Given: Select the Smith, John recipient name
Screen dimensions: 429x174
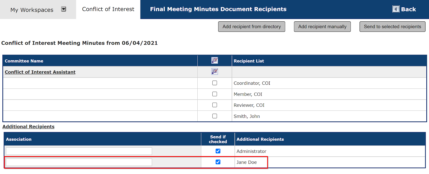Looking at the screenshot, I should click(247, 116).
